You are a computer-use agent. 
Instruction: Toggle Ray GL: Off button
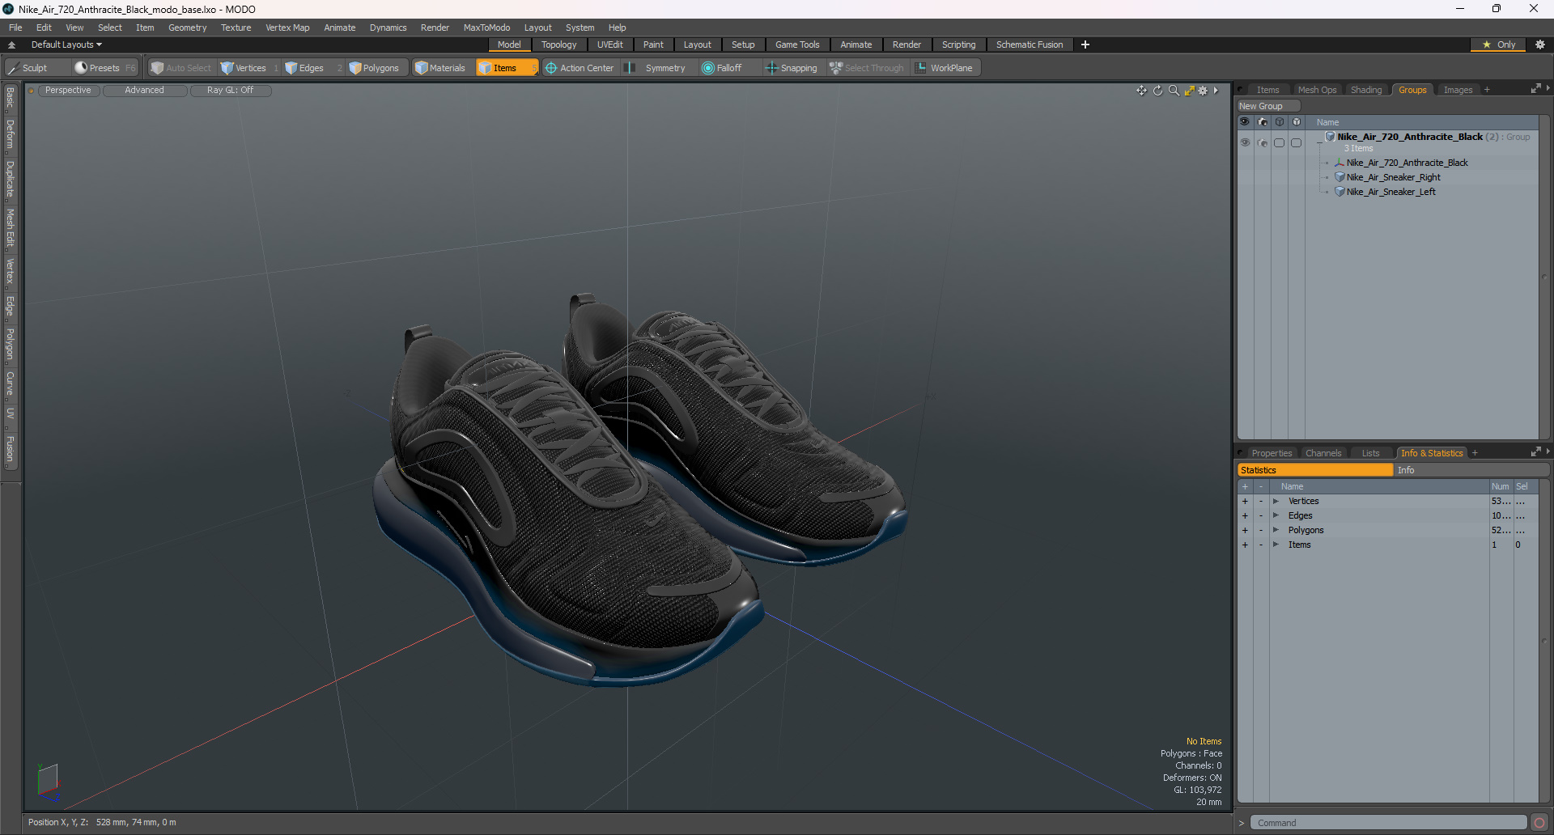click(x=231, y=91)
